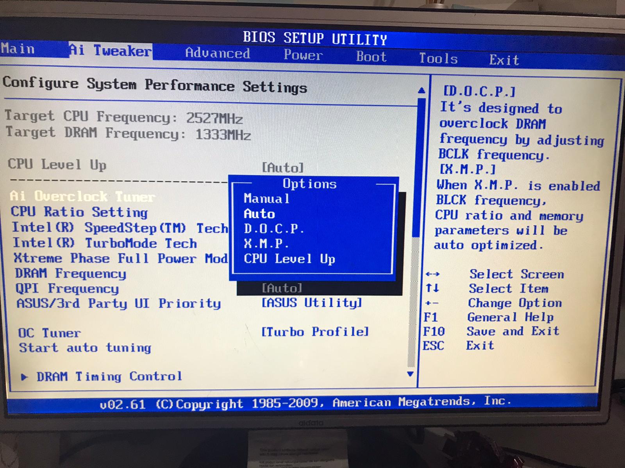Click the Target CPU Frequency 2527MHz text
Screen dimensions: 625x468
(x=124, y=117)
